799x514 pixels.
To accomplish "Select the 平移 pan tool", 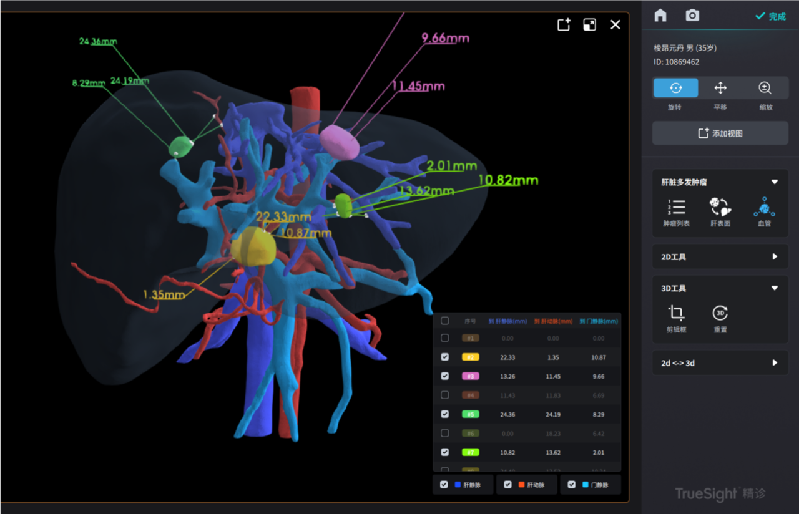I will click(x=720, y=88).
